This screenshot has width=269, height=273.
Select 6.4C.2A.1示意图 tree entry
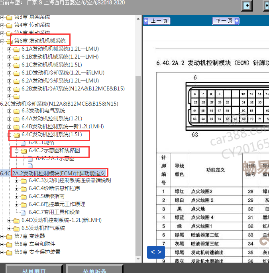coord(55,158)
